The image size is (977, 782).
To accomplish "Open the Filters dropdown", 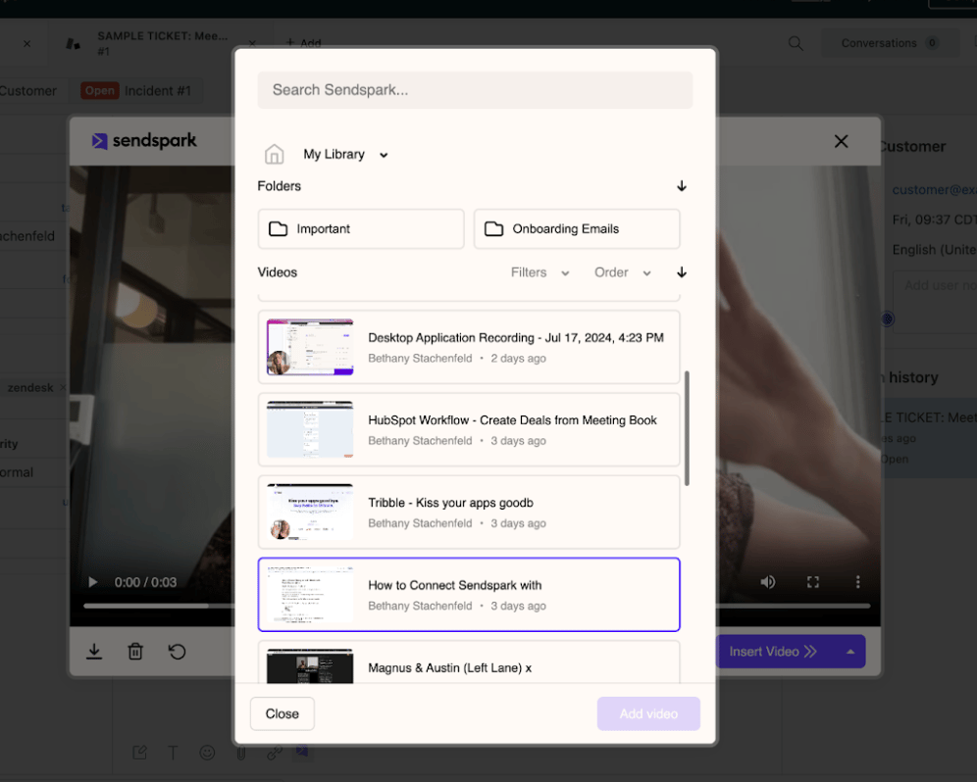I will tap(540, 272).
